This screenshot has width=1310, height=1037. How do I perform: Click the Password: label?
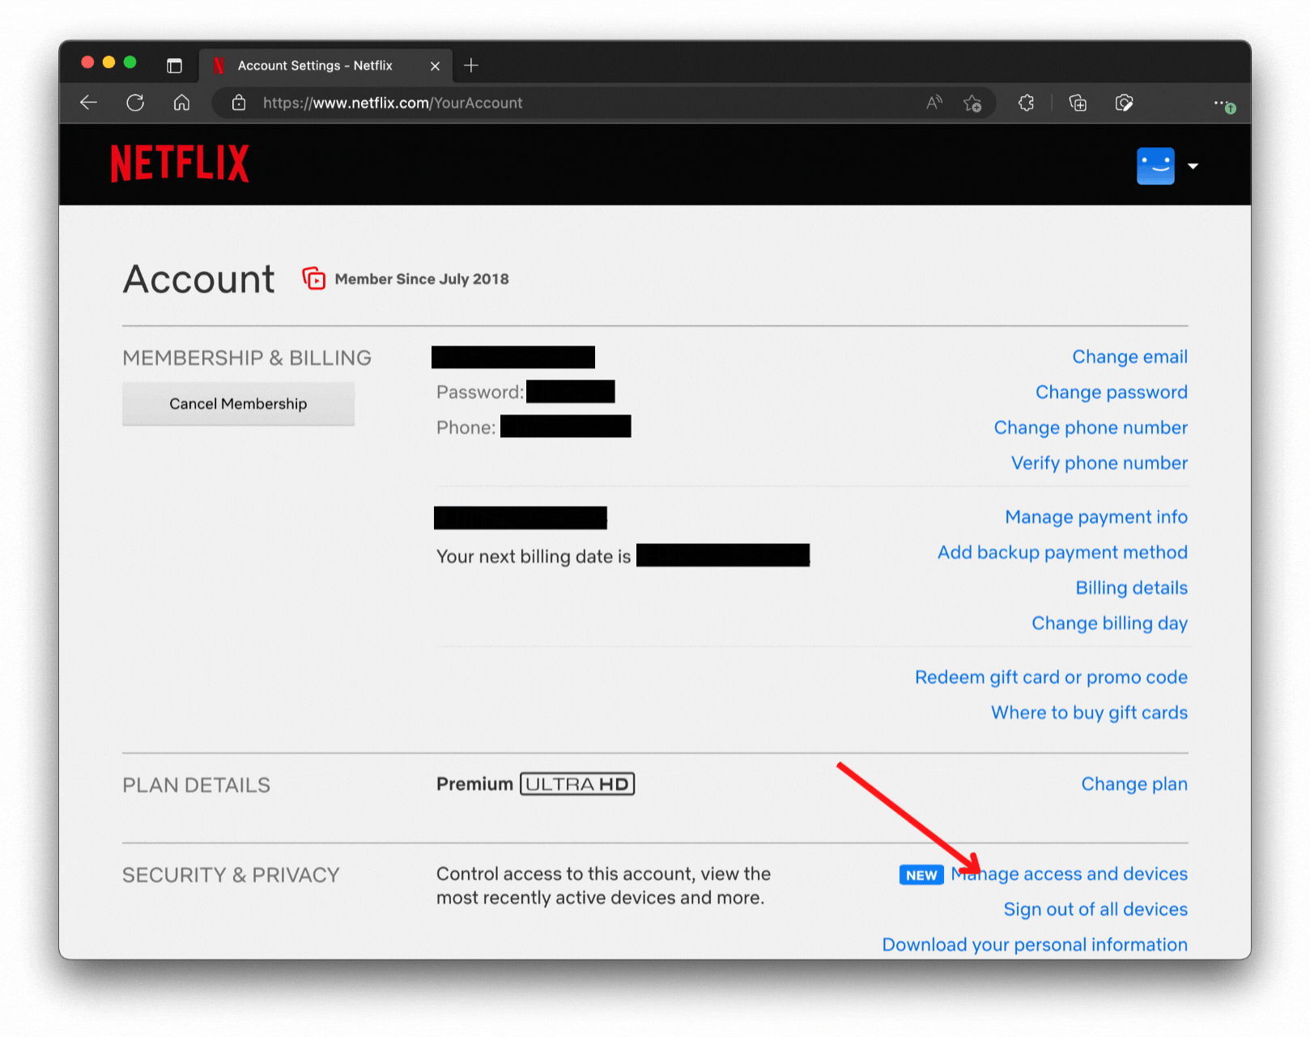point(480,393)
